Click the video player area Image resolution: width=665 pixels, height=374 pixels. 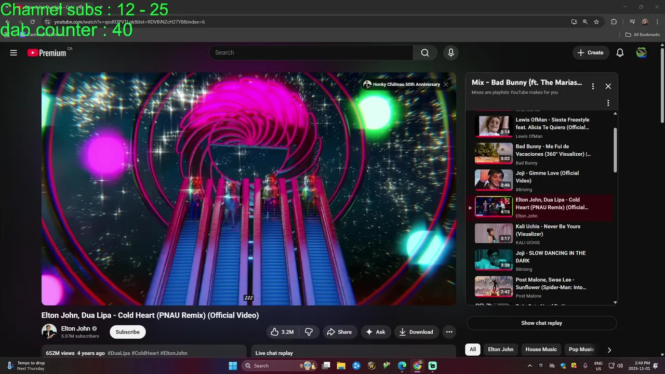249,189
